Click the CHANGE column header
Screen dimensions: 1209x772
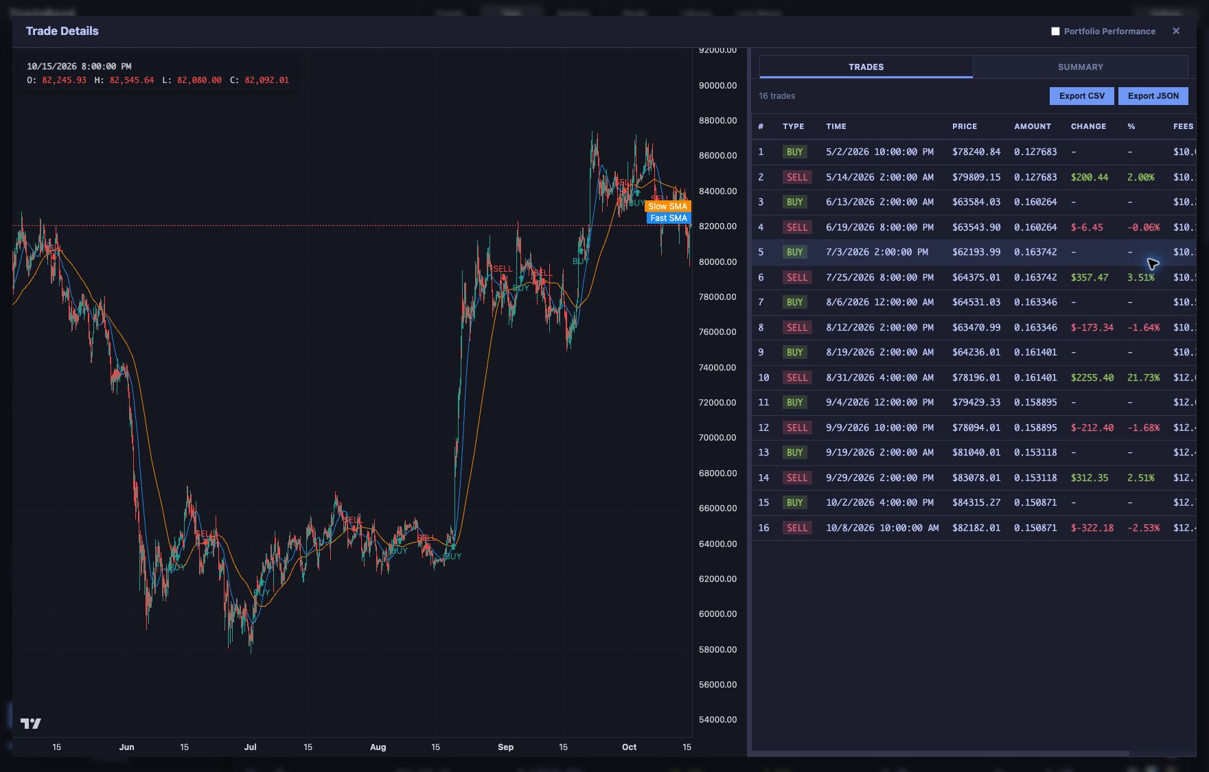[1088, 126]
